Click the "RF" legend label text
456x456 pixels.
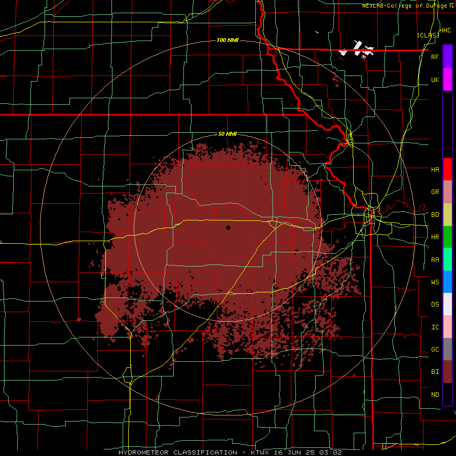click(x=435, y=57)
